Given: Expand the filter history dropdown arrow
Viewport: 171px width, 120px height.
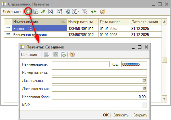Looking at the screenshot, I should (79, 11).
